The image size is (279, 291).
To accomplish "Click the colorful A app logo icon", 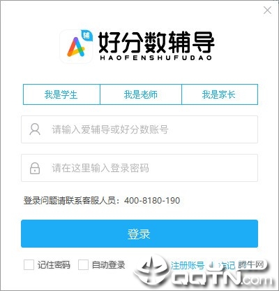I will click(77, 46).
